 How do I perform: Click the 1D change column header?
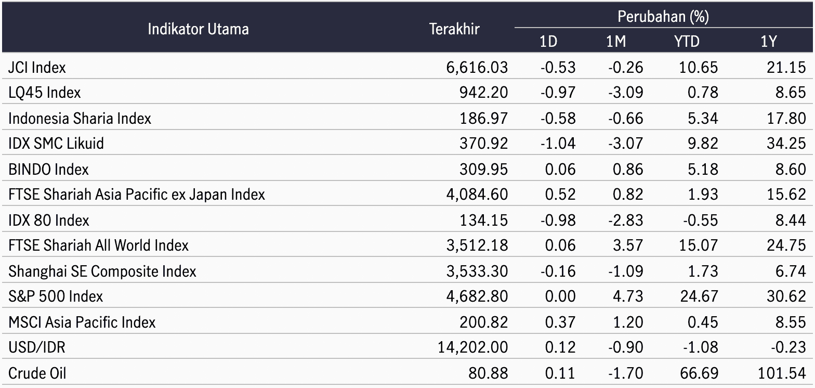coord(548,42)
